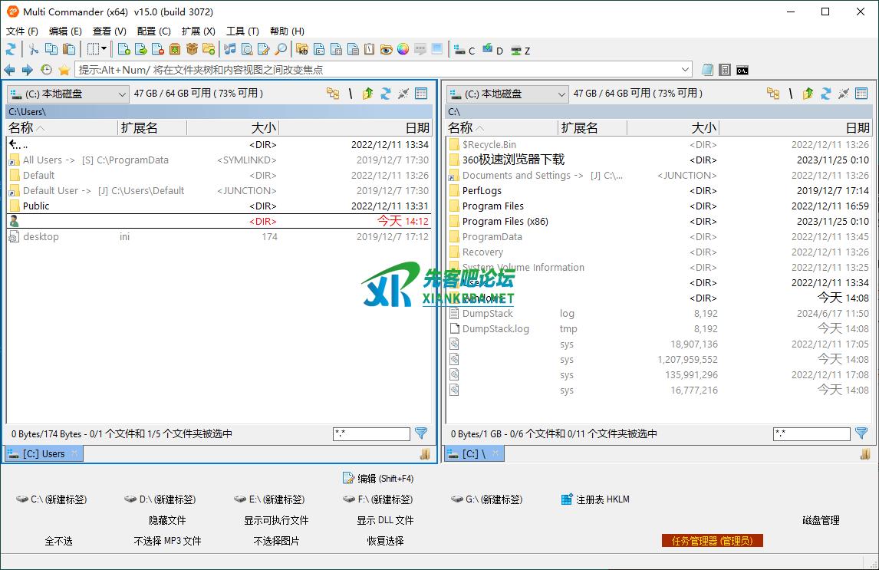Click the 任务管理器 (管理员) button
Viewport: 879px width, 570px height.
pyautogui.click(x=712, y=541)
